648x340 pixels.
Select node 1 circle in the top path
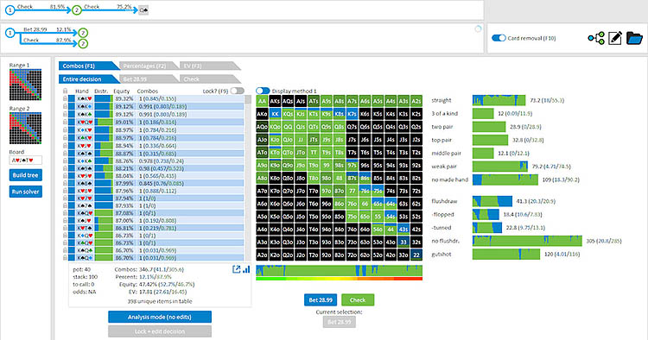10,10
